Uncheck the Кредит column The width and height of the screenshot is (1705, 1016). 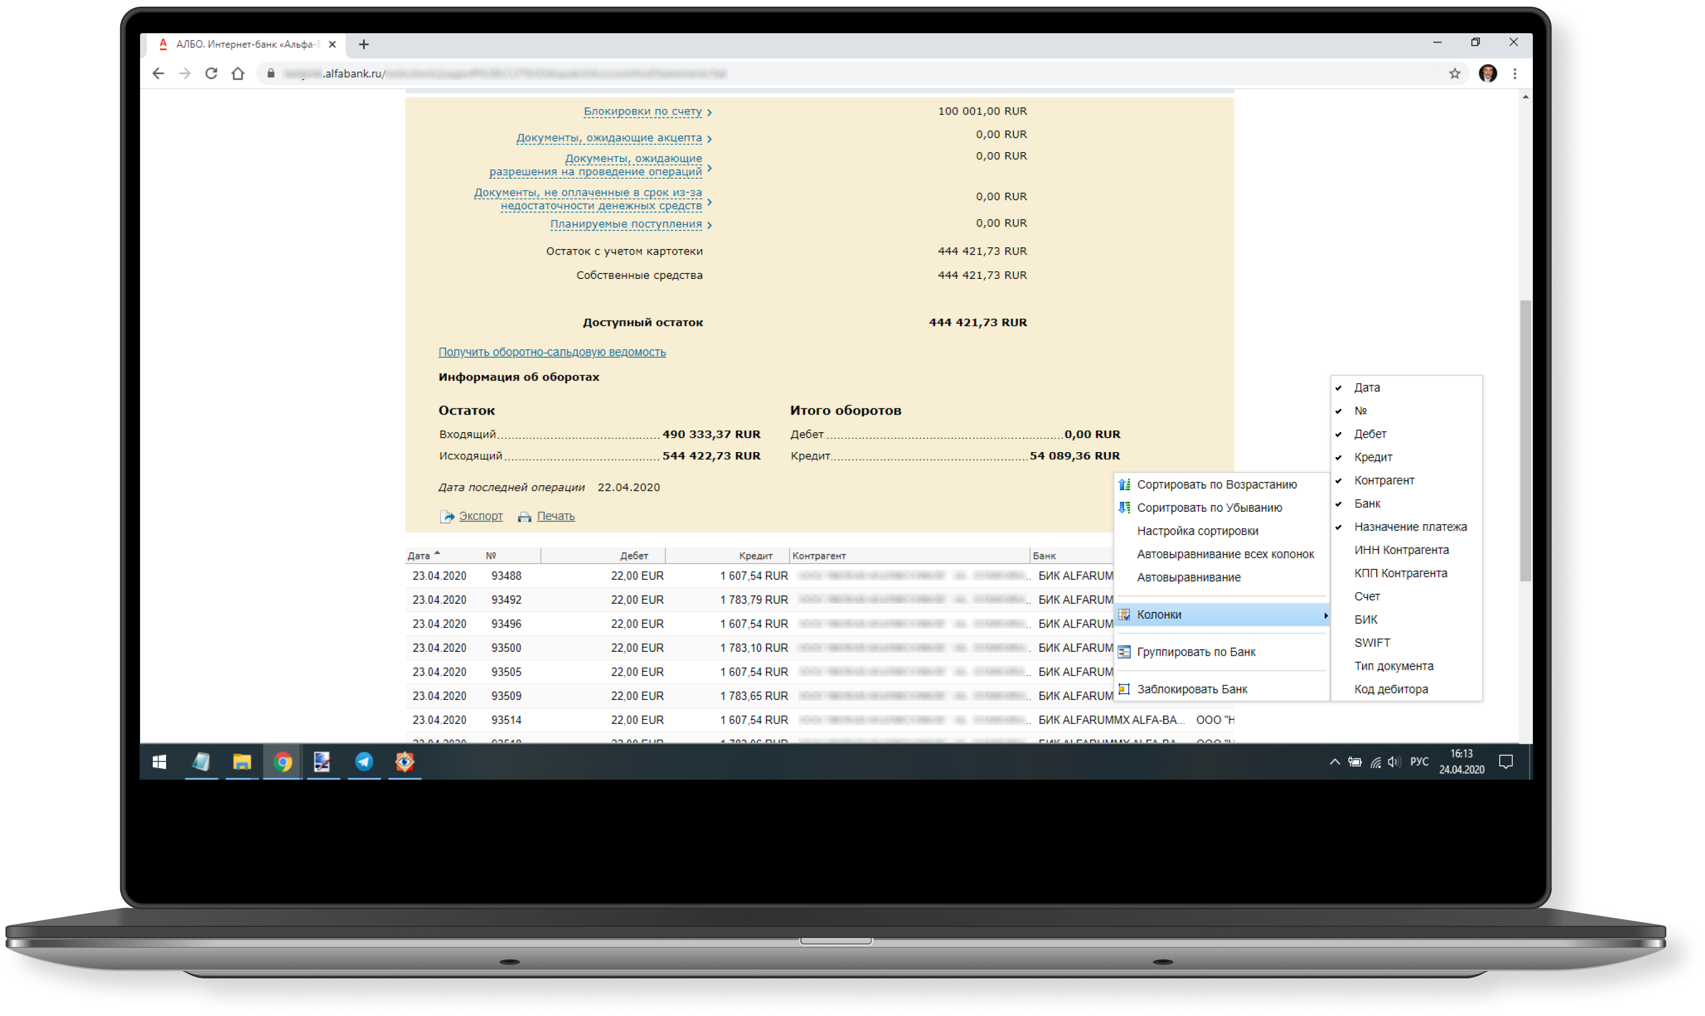click(x=1406, y=458)
